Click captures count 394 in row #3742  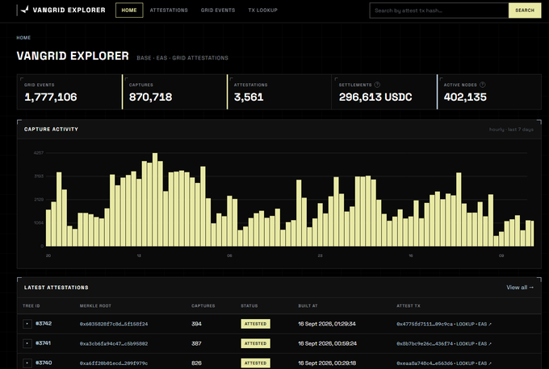click(196, 324)
